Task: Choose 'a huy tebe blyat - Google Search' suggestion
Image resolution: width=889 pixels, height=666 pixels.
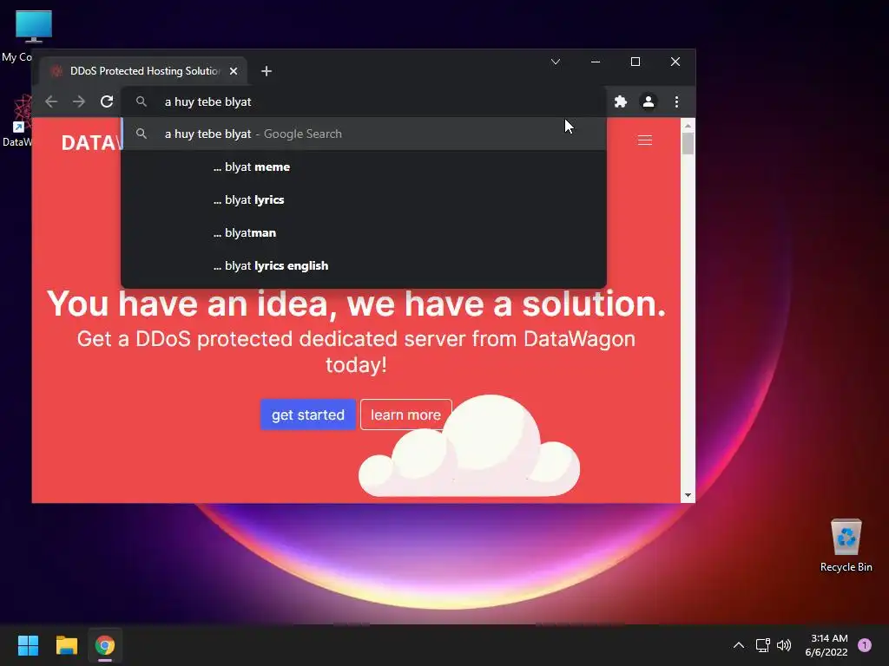Action: pyautogui.click(x=364, y=134)
